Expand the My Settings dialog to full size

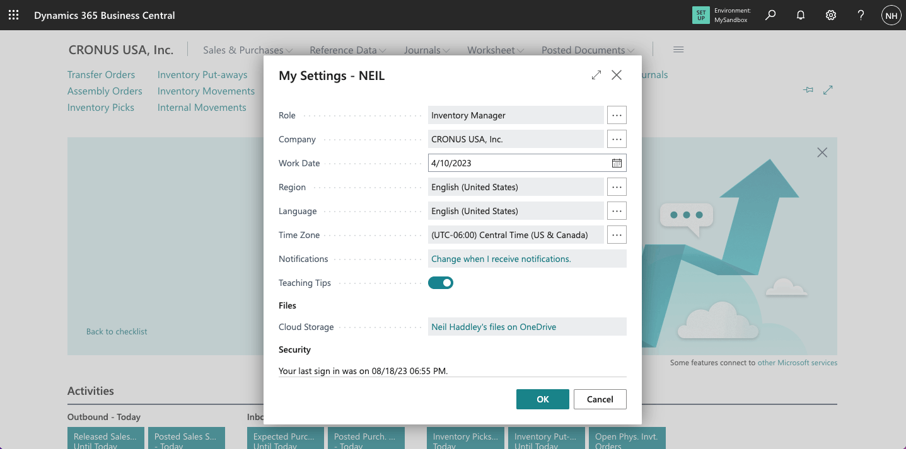point(596,75)
